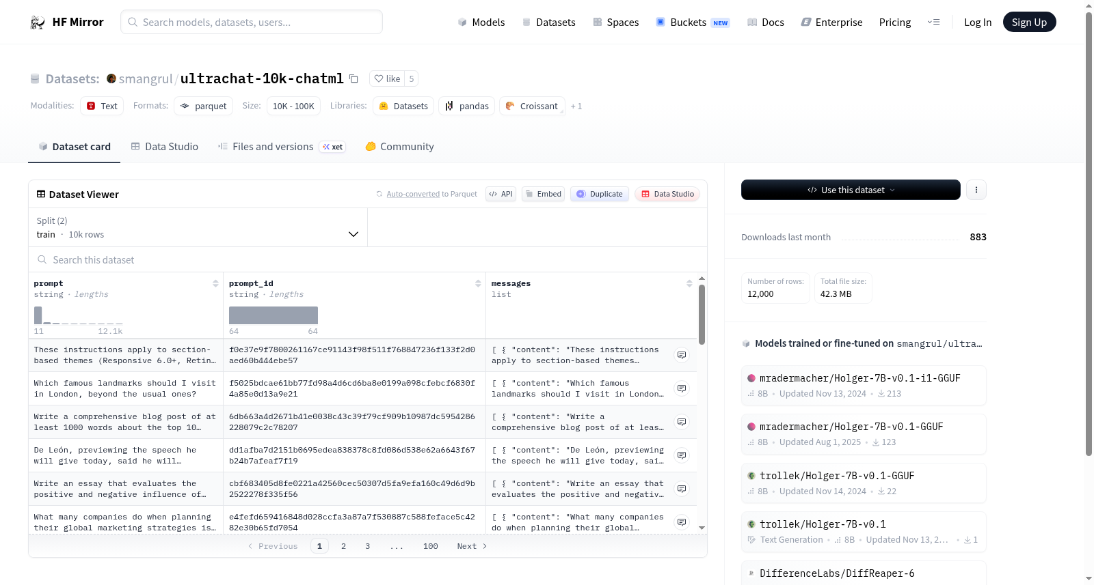Open trollek/Holger-7B-v0.1 model

point(864,531)
